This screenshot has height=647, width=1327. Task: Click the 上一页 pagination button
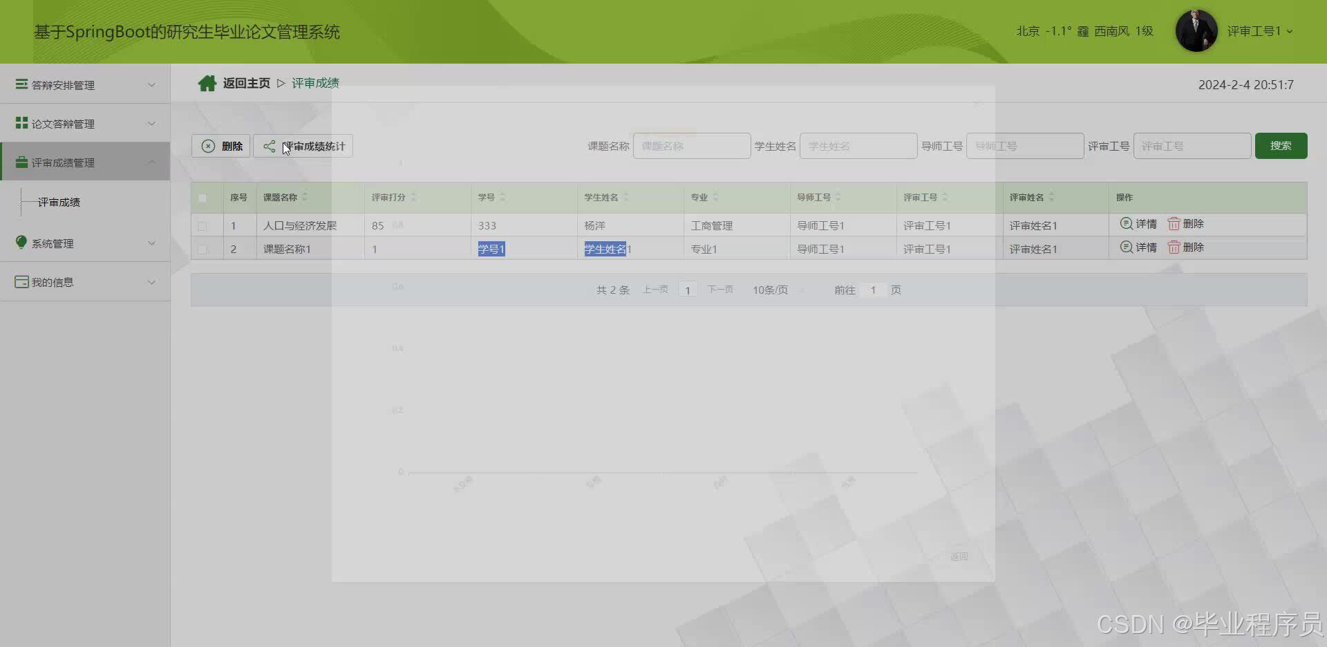[x=655, y=290]
